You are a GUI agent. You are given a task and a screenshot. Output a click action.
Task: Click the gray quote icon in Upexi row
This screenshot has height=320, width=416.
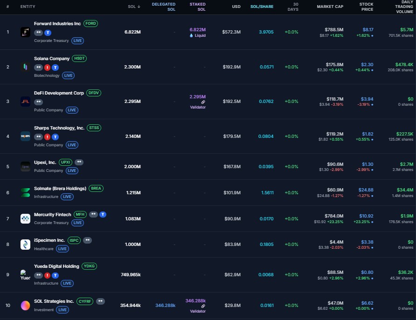pyautogui.click(x=79, y=162)
